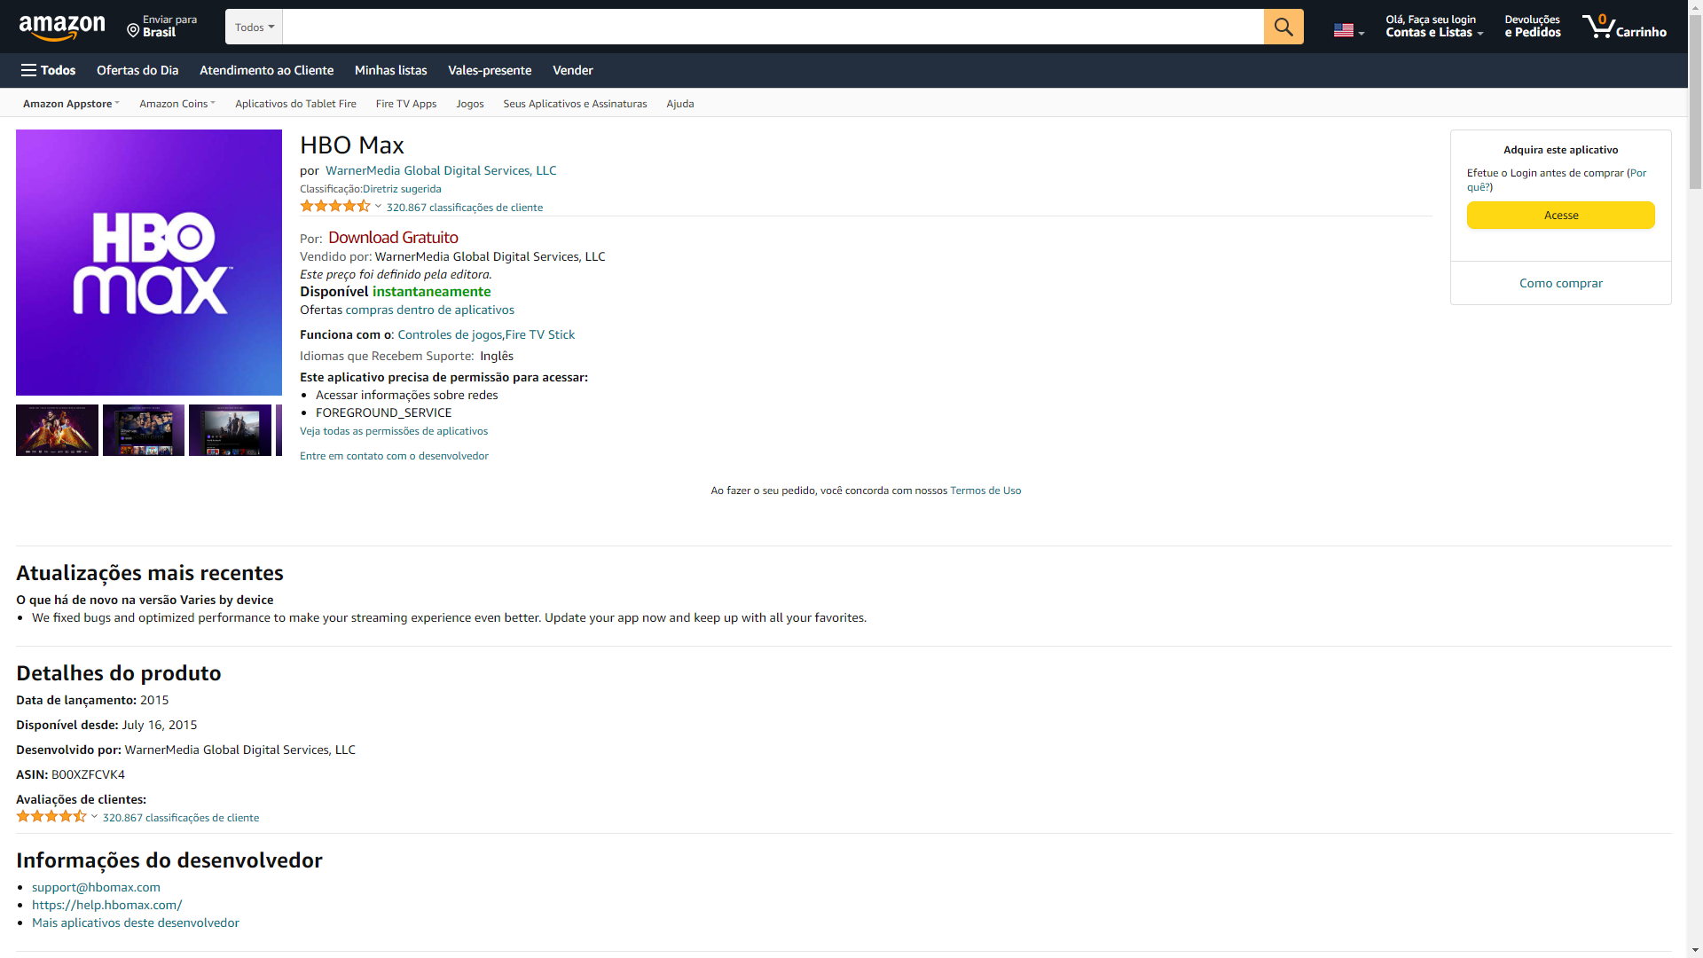Open Controles de jogos link

click(x=450, y=334)
